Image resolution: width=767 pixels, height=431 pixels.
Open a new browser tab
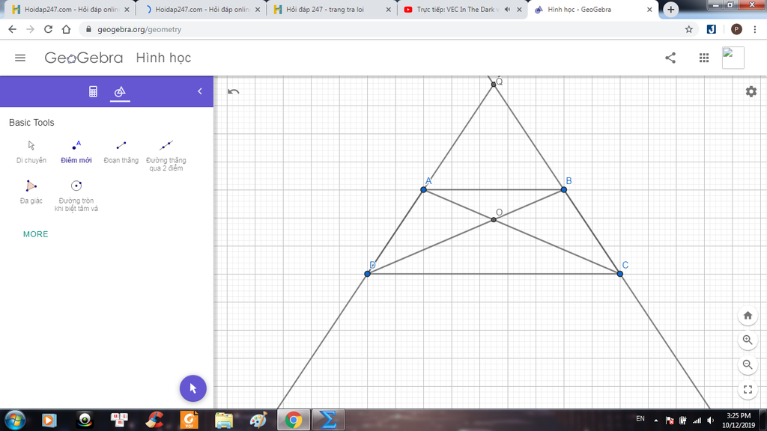click(x=670, y=9)
